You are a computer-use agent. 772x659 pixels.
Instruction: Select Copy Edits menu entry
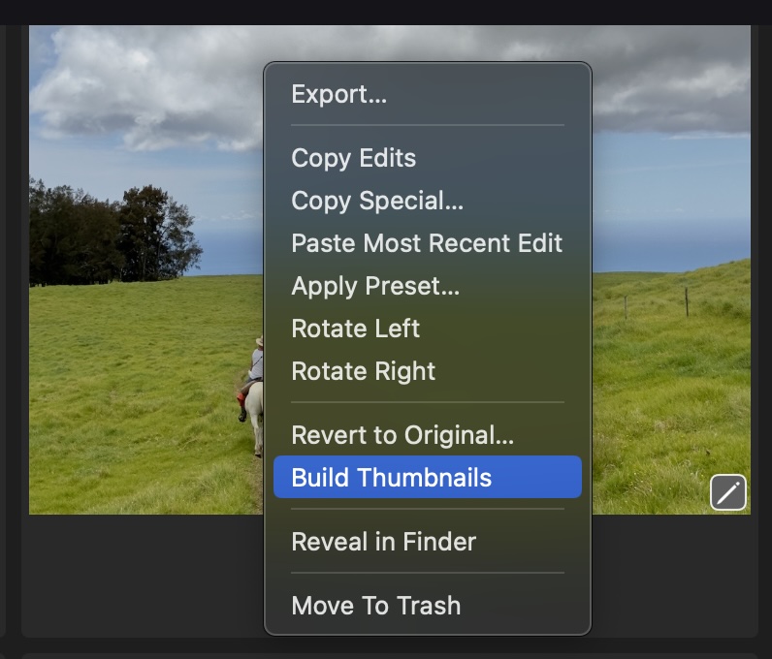pos(353,158)
